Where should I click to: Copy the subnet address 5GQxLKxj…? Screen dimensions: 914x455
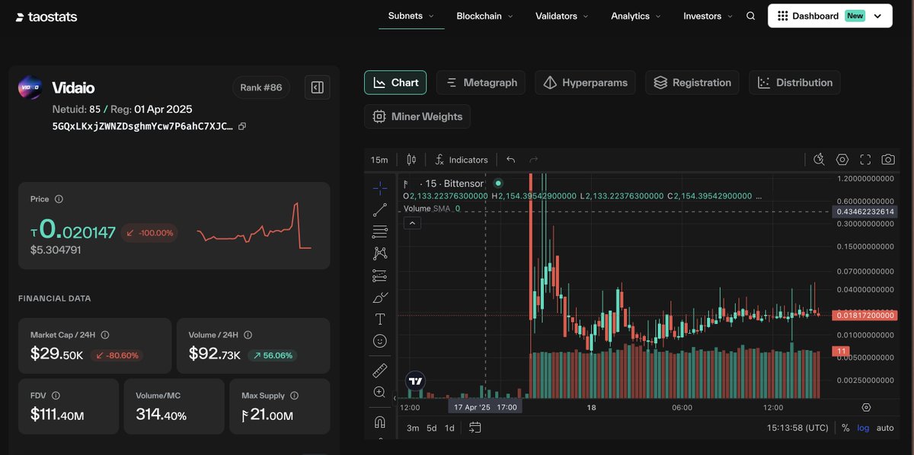pyautogui.click(x=241, y=126)
